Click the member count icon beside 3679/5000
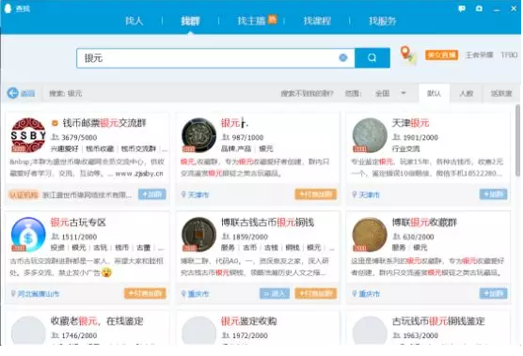The width and height of the screenshot is (523, 356). [55, 137]
